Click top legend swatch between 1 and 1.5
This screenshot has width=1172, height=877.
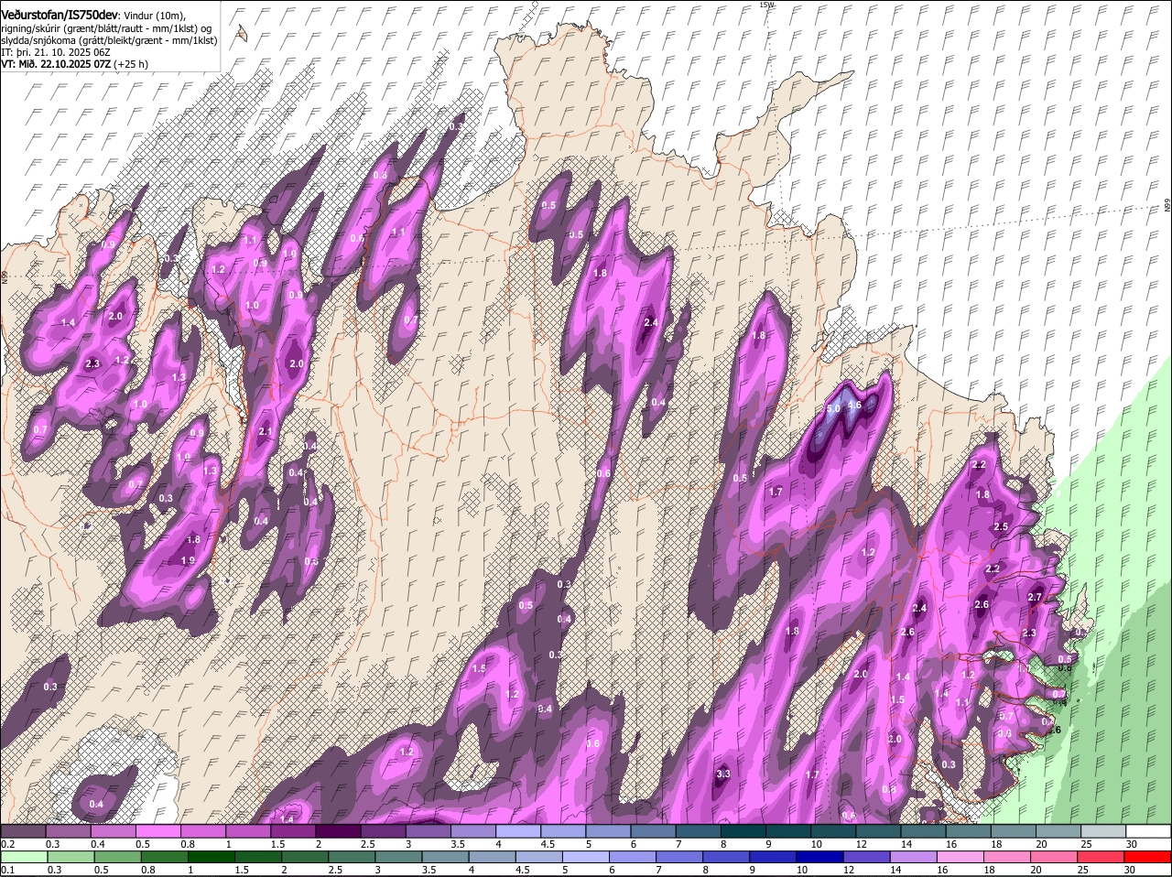[248, 831]
